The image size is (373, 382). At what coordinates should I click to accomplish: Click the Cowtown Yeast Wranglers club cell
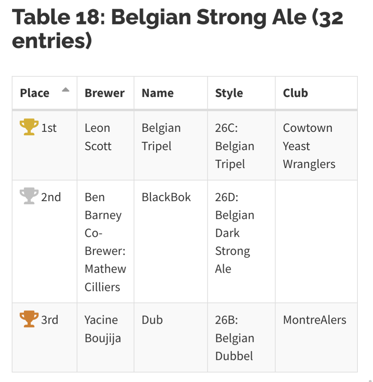309,146
